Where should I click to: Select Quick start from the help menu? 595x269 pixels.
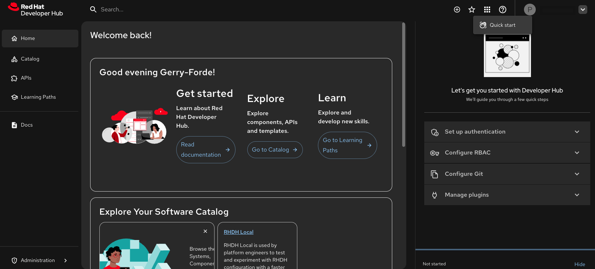coord(502,25)
